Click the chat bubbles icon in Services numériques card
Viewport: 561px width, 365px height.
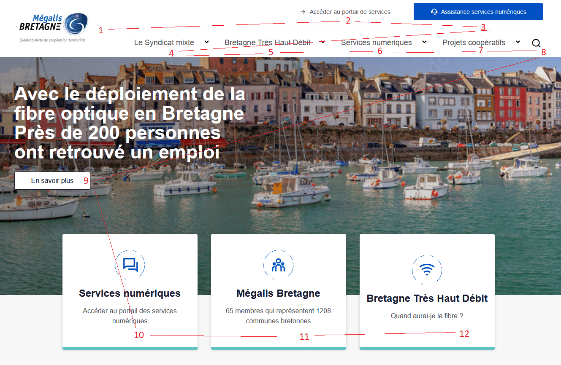tap(130, 265)
